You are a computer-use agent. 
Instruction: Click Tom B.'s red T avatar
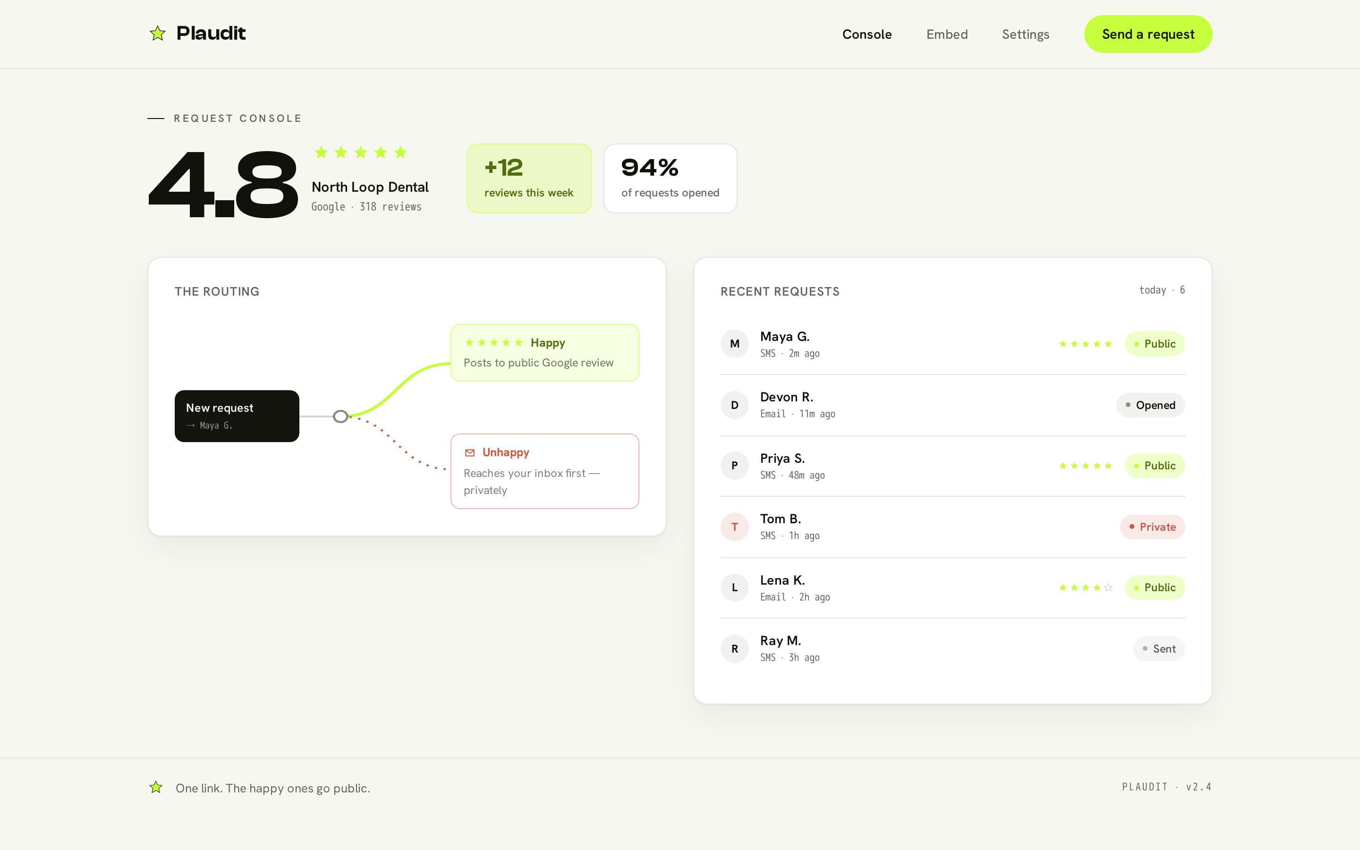[x=734, y=527]
